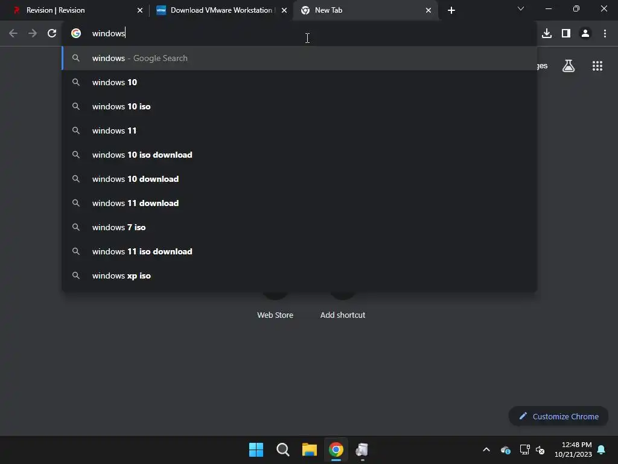Screen dimensions: 618x464
Task: Click search icon beside 'windows 10 iso'
Action: coord(76,106)
